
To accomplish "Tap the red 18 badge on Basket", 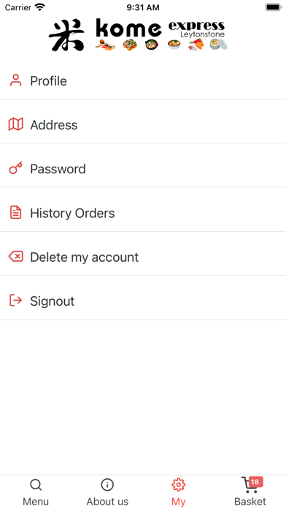I will click(x=255, y=482).
